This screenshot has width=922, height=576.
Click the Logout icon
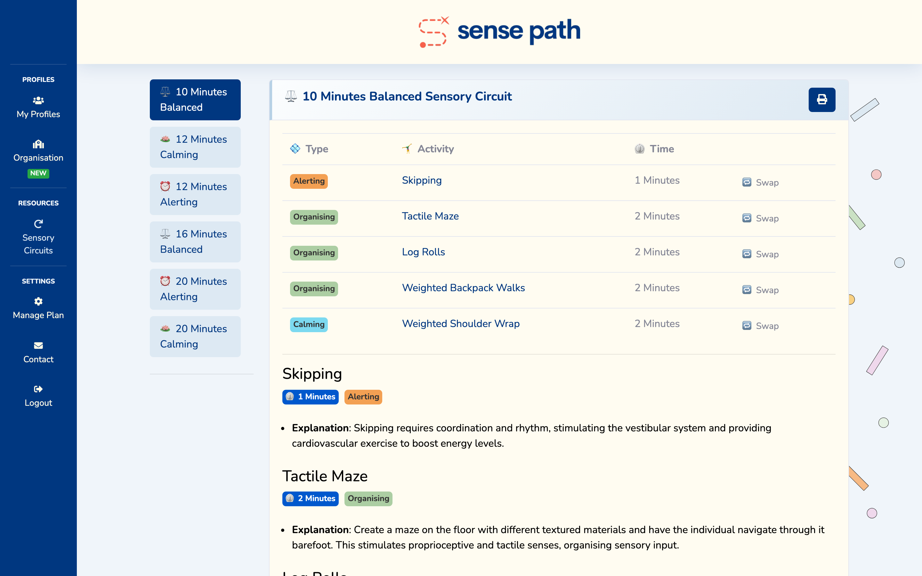tap(38, 389)
